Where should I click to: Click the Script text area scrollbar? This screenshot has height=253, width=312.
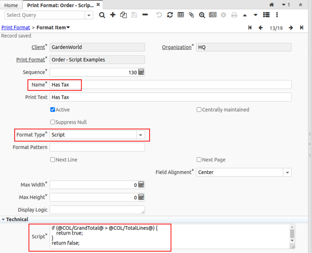[x=292, y=234]
